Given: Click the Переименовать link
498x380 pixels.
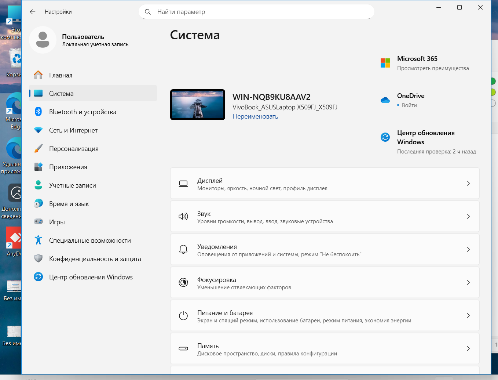Looking at the screenshot, I should click(255, 116).
